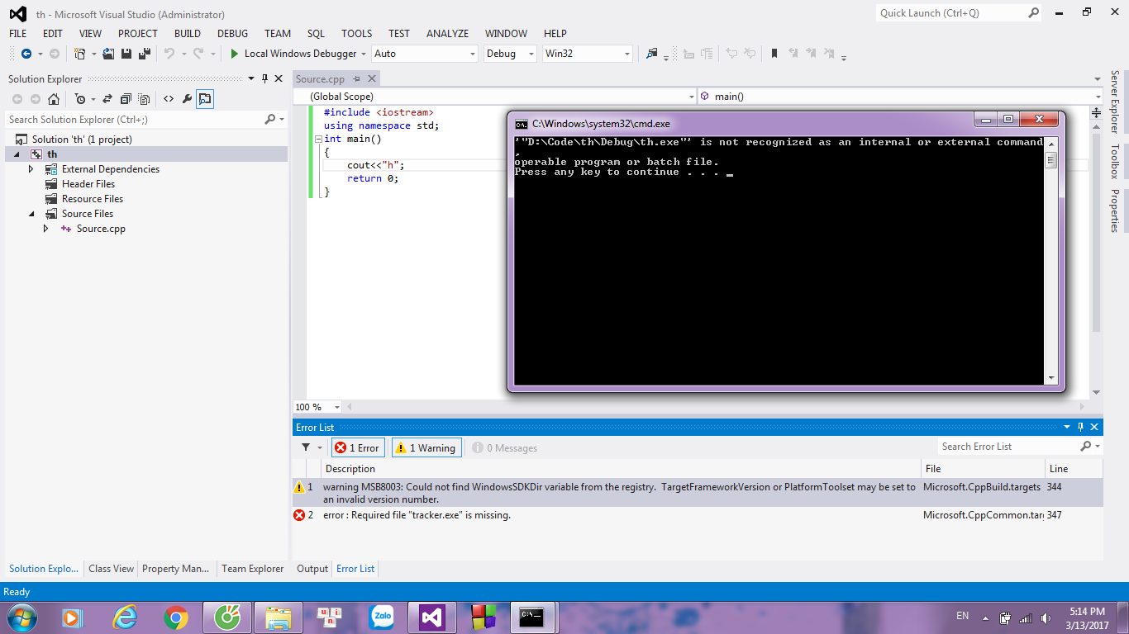Expand the External Dependencies tree node
This screenshot has height=634, width=1129.
coord(31,169)
